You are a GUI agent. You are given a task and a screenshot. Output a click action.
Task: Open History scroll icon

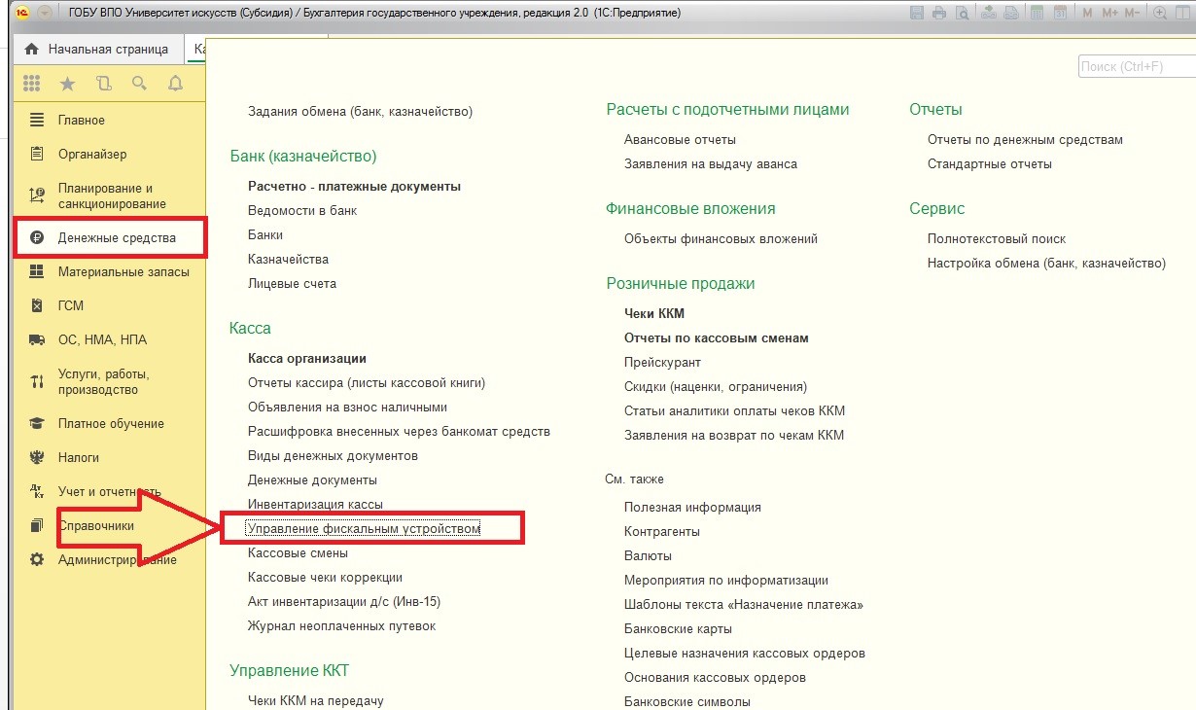[104, 84]
